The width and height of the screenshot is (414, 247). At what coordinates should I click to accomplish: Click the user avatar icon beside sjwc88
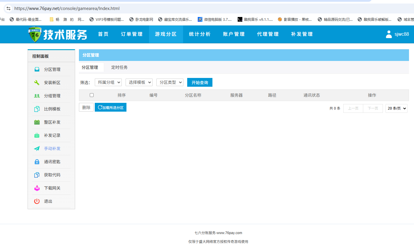(x=389, y=34)
